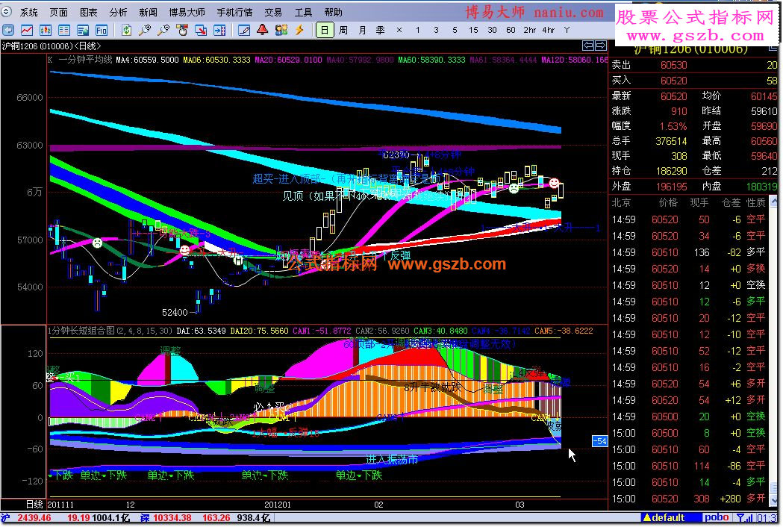Viewport: 783px width, 527px height.
Task: Switch chart to weekly 周 period
Action: pos(343,31)
